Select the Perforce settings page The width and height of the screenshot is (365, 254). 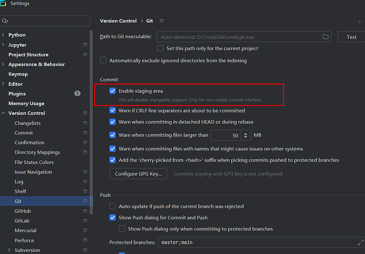pyautogui.click(x=24, y=240)
